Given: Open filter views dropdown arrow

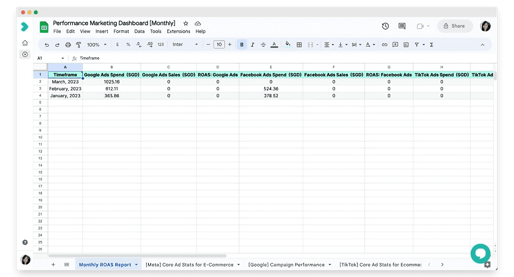Looking at the screenshot, I should 424,45.
